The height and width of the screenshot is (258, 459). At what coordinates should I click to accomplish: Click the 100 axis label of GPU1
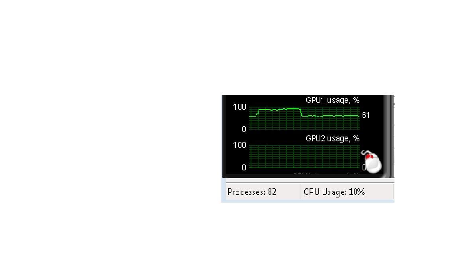(x=239, y=107)
